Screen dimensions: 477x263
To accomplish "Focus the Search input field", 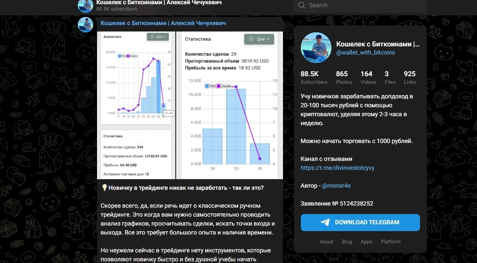I will (360, 6).
